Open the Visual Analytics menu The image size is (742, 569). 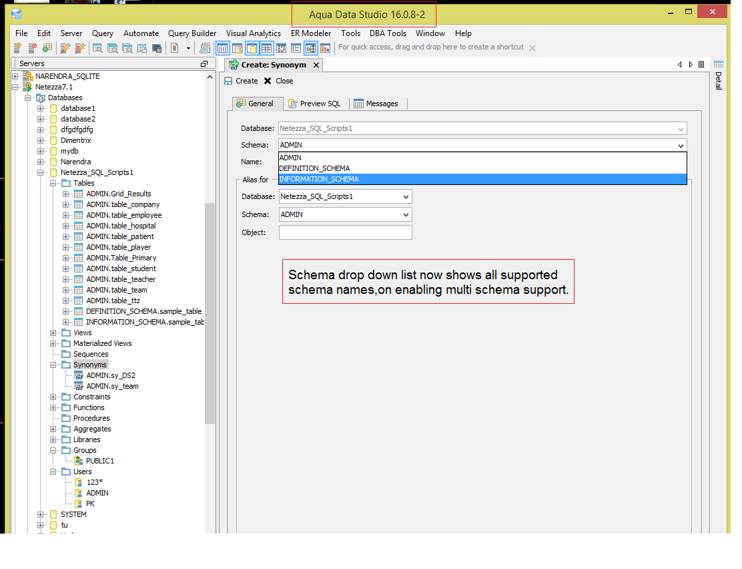[253, 33]
